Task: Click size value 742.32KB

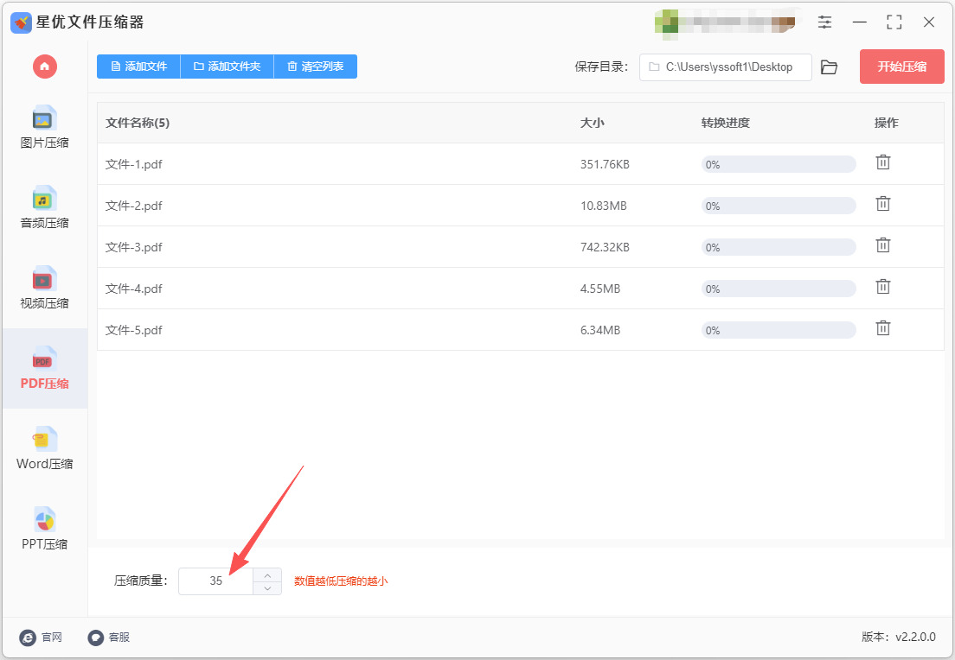Action: point(605,247)
